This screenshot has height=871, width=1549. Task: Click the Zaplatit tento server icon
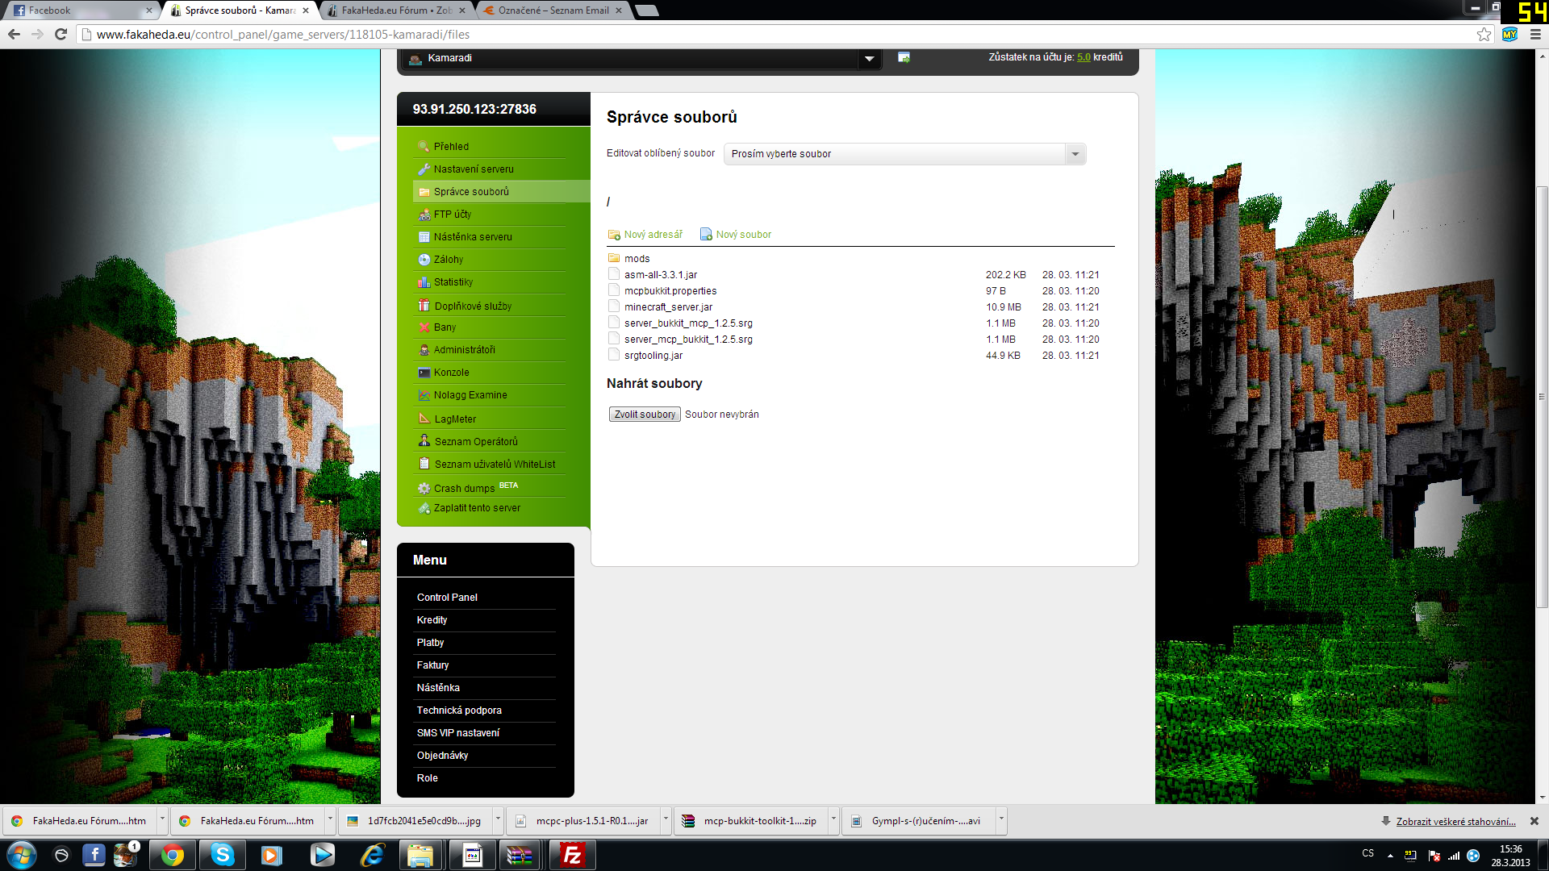point(424,508)
